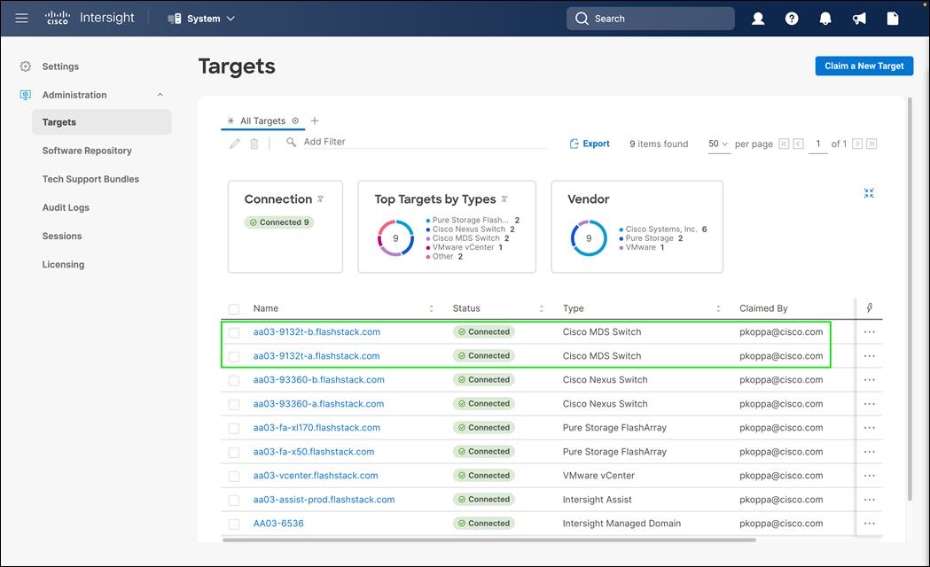Open the help icon in top bar

[x=792, y=18]
